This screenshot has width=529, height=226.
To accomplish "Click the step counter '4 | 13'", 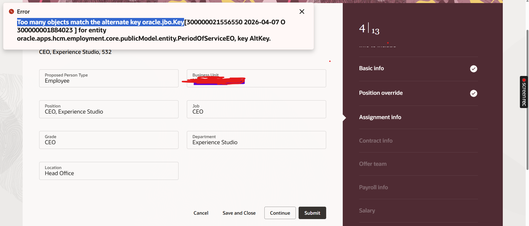I will pyautogui.click(x=369, y=29).
